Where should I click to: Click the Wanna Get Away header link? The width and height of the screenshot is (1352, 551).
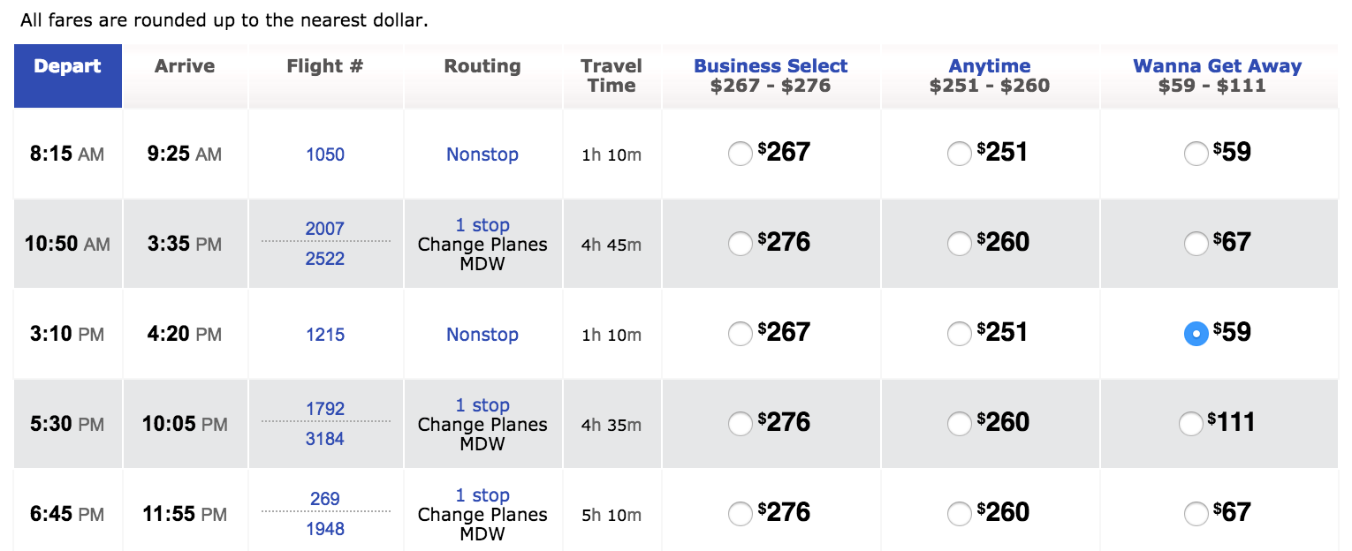pos(1217,66)
